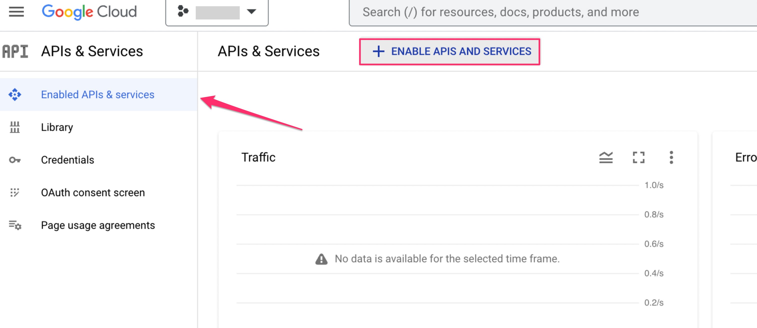Open the project selector dropdown
Image resolution: width=757 pixels, height=328 pixels.
coord(217,12)
